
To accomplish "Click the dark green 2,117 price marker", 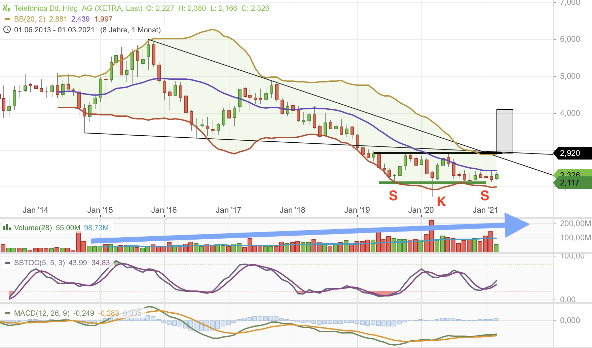I will click(570, 183).
